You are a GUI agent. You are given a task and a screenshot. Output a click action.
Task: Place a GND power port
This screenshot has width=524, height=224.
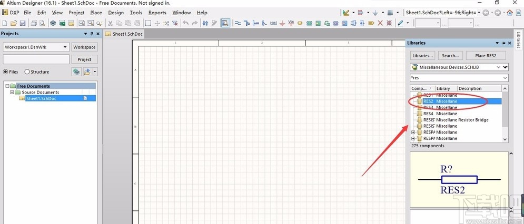click(282, 23)
